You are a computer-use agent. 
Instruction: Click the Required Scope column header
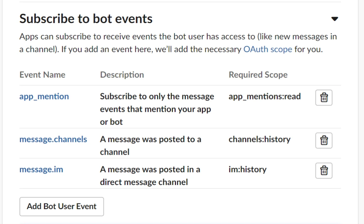coord(258,75)
